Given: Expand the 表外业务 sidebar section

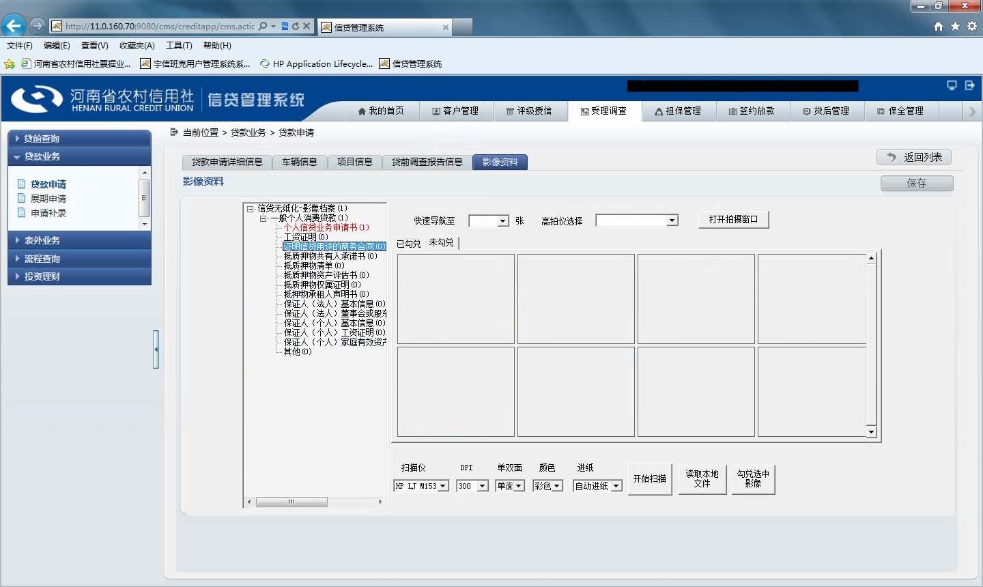Looking at the screenshot, I should 79,240.
